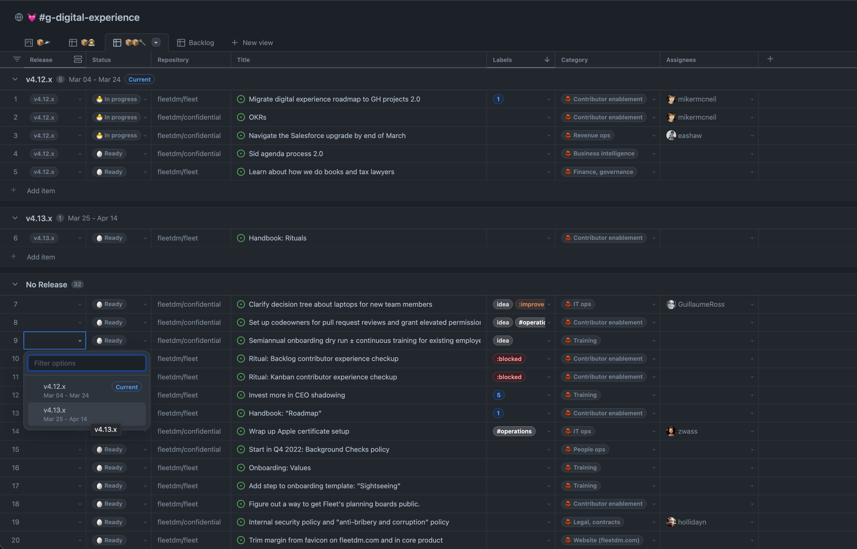Click the sort arrow on the Labels column
Image resolution: width=857 pixels, height=549 pixels.
[547, 60]
